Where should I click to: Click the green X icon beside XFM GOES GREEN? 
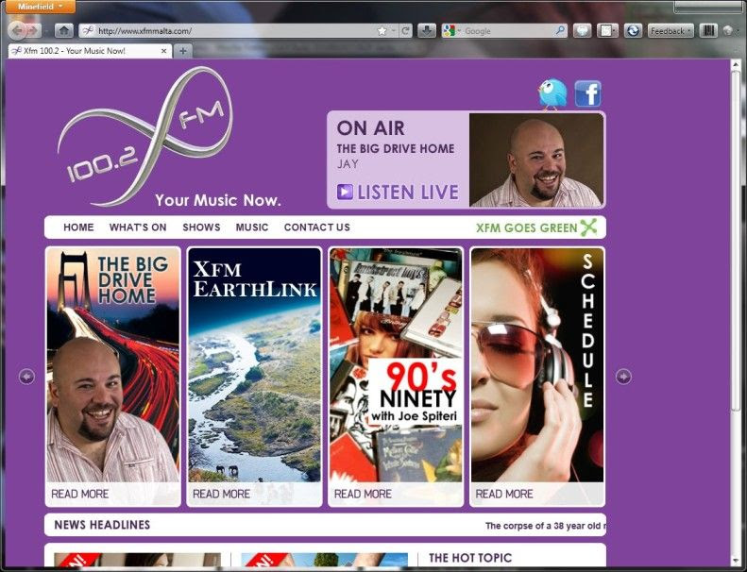coord(589,227)
